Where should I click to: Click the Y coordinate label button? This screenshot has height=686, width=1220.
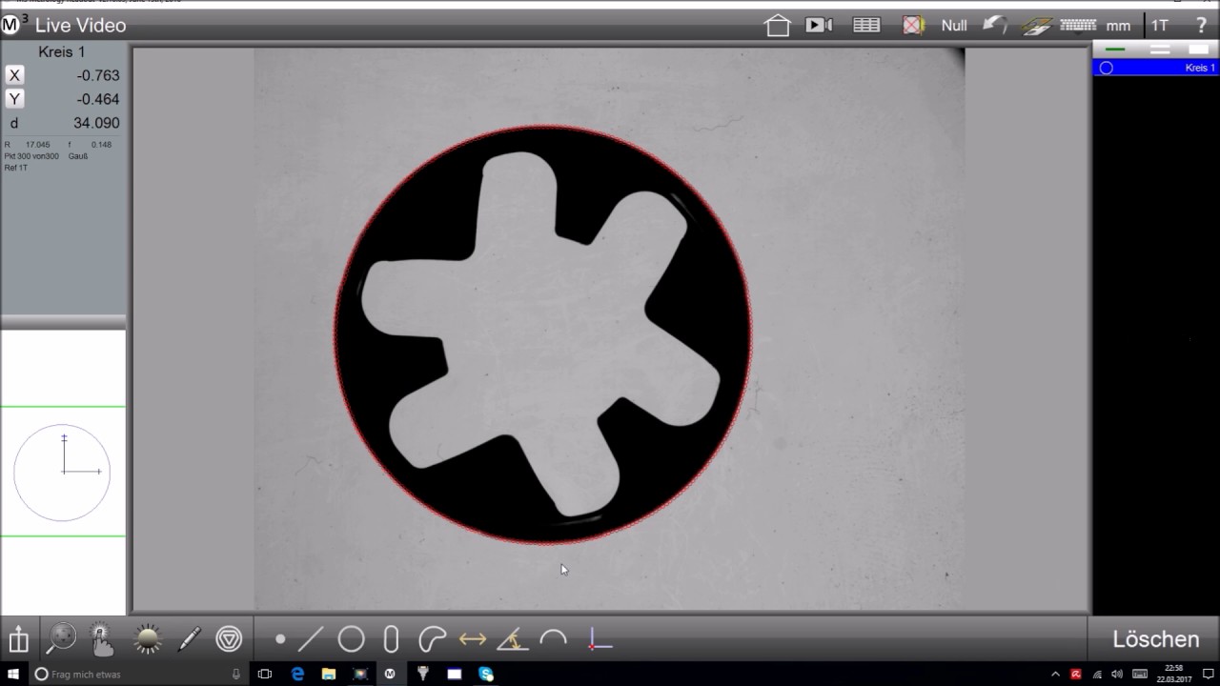pos(14,99)
